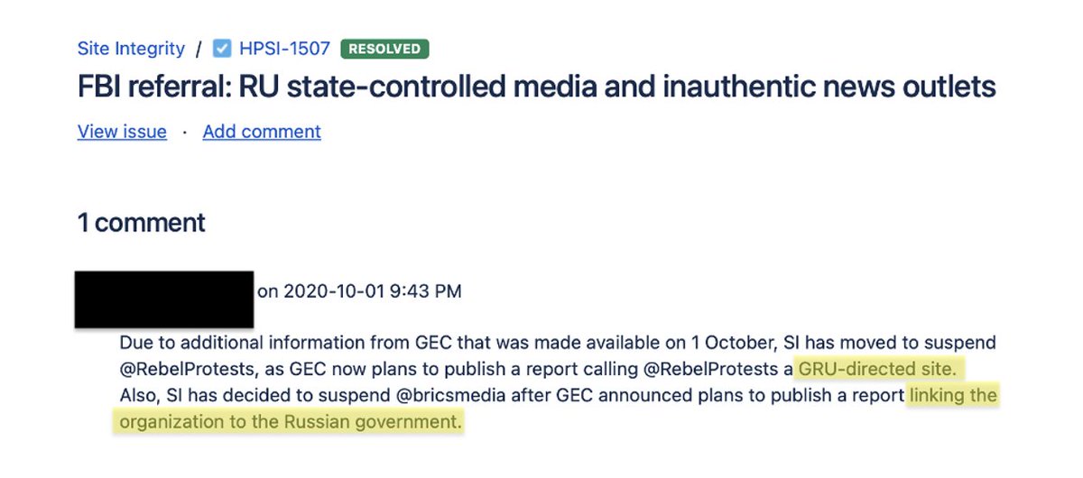Screen dimensions: 1083x478
Task: Click the dot between View issue and Add comment
Action: click(185, 132)
